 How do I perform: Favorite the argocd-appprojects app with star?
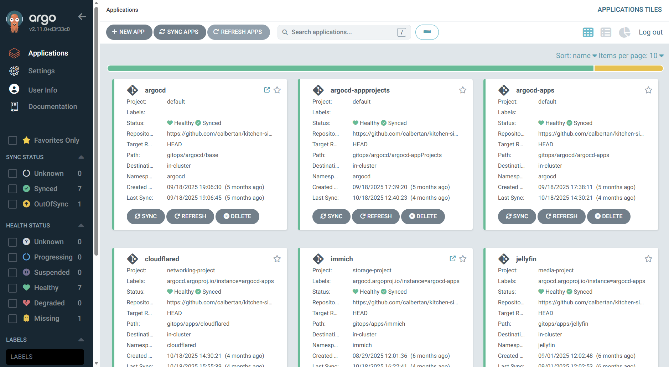pos(462,90)
